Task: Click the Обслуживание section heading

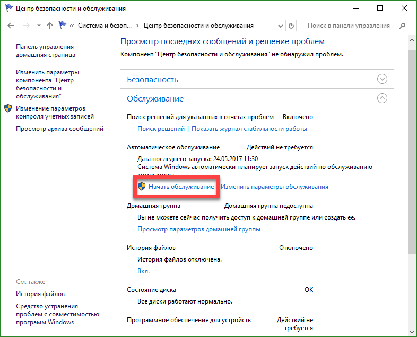Action: (x=155, y=99)
